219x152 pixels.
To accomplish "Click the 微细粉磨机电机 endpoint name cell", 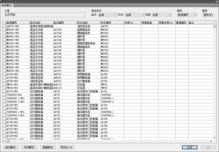I will click(89, 43).
